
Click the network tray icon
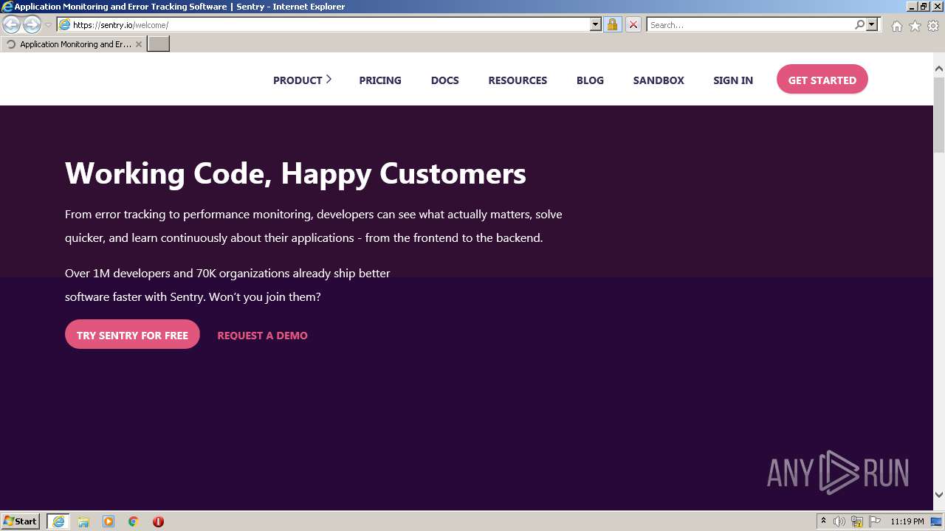point(857,521)
